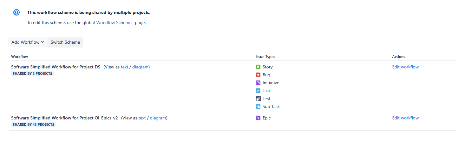Image resolution: width=465 pixels, height=166 pixels.
Task: Click the Test issue type label
Action: [x=266, y=99]
